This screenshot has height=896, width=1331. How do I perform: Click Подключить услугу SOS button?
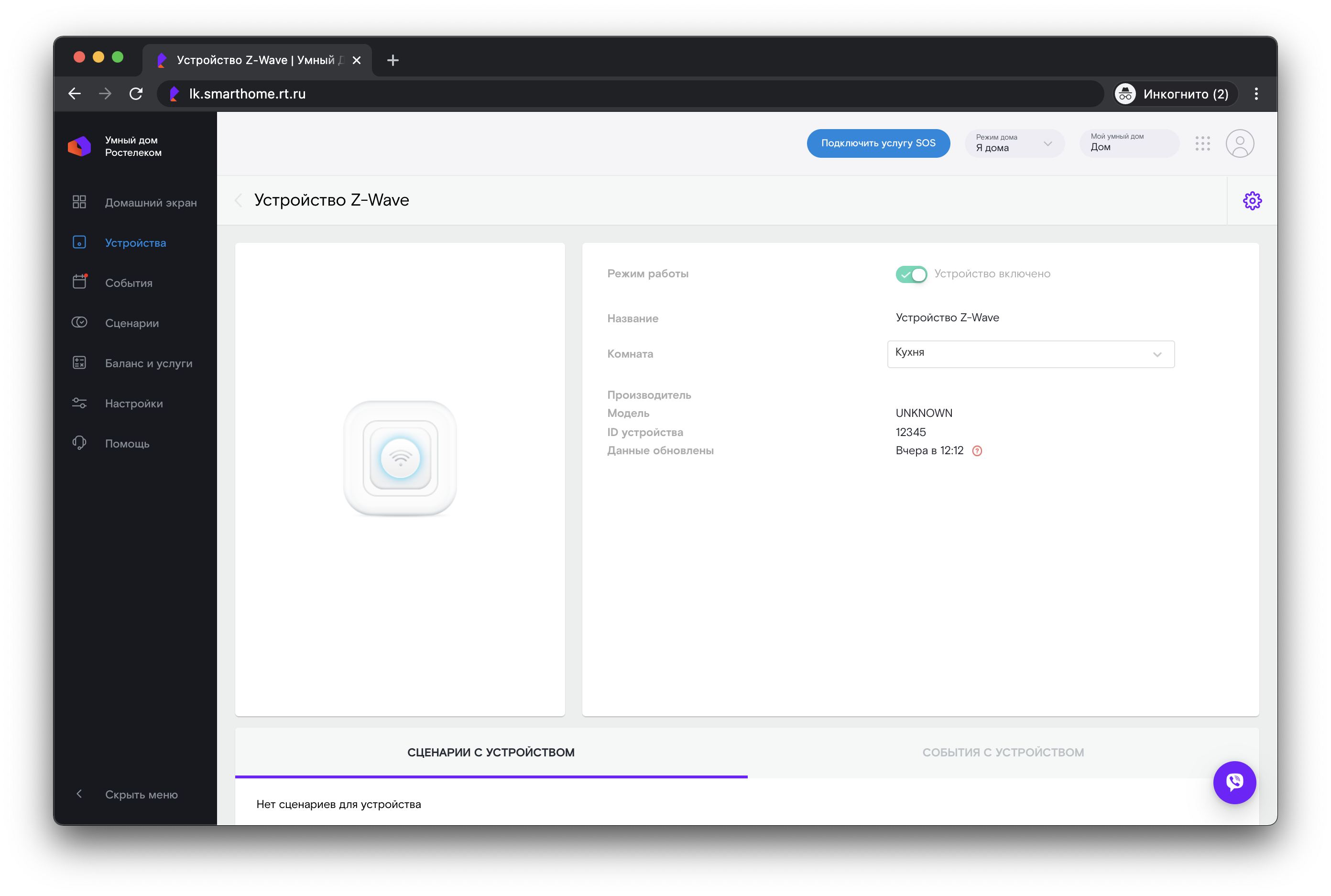tap(878, 143)
